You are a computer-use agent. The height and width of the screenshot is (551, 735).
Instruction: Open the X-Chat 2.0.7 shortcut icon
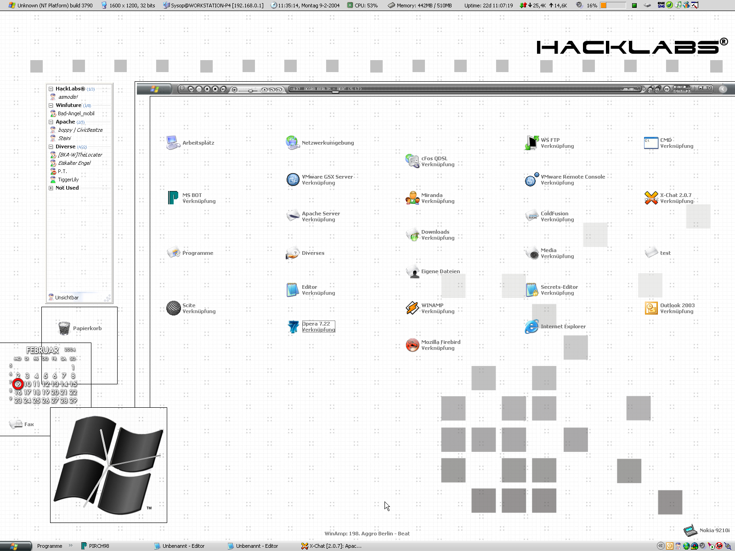651,198
